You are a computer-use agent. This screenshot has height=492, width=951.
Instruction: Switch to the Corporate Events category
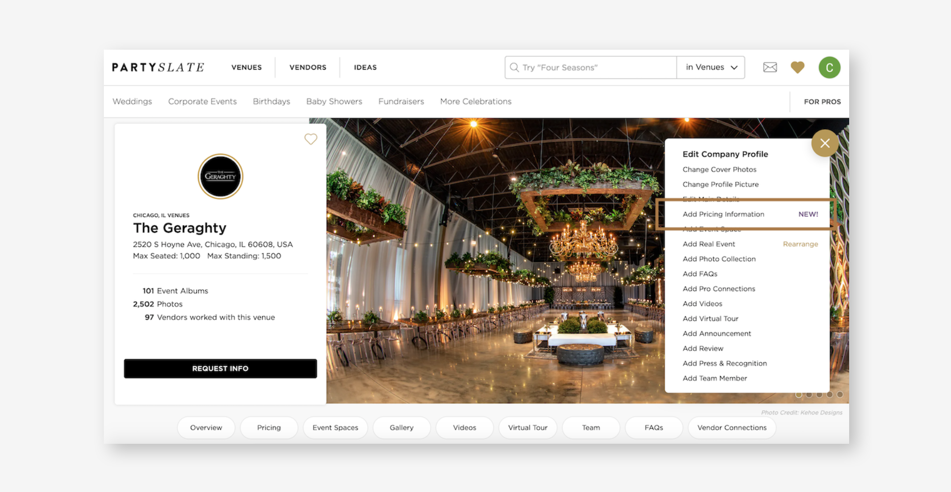pos(202,101)
